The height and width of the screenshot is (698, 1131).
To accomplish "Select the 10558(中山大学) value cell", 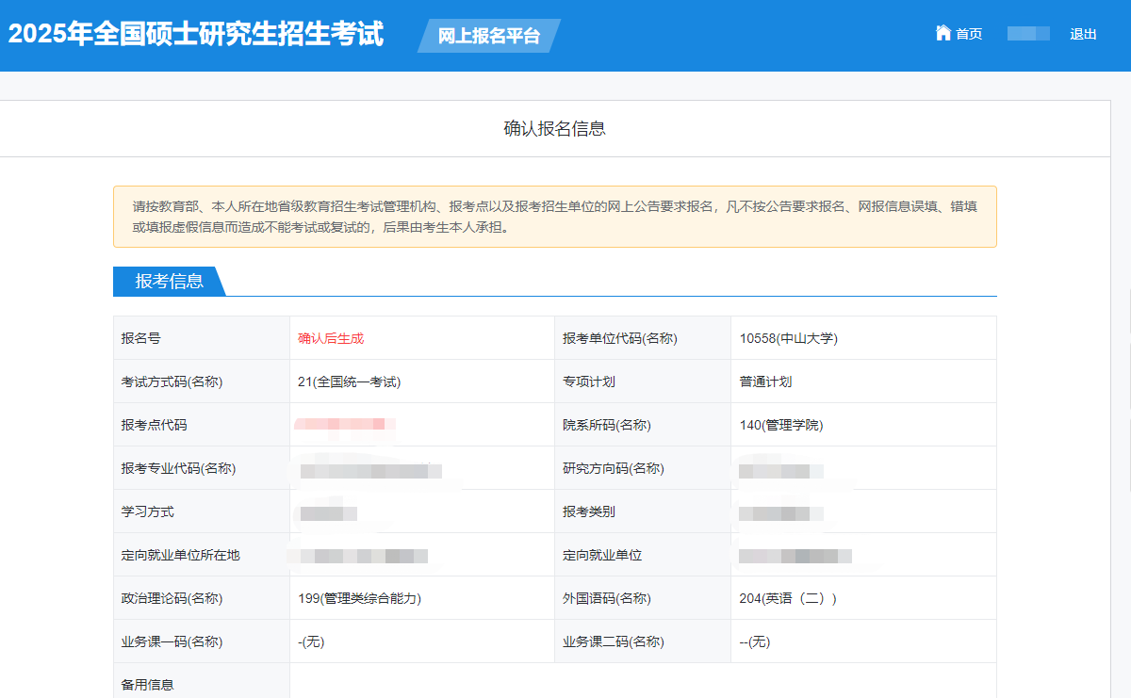I will (789, 338).
